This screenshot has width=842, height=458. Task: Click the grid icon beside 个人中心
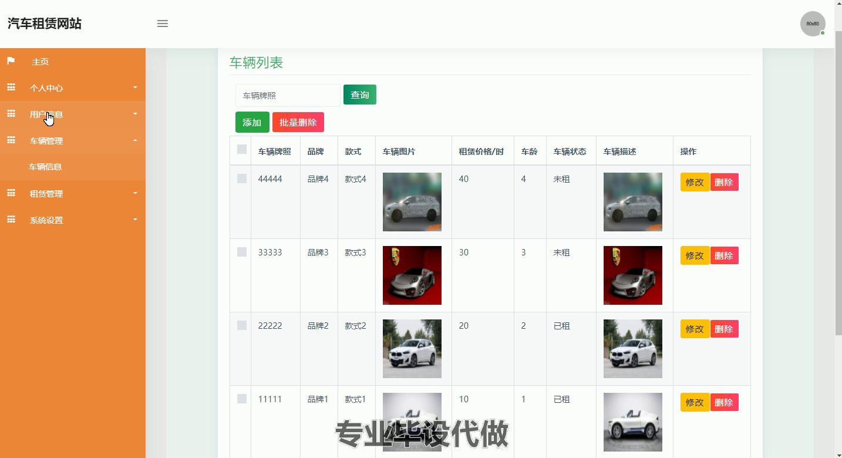click(x=11, y=87)
